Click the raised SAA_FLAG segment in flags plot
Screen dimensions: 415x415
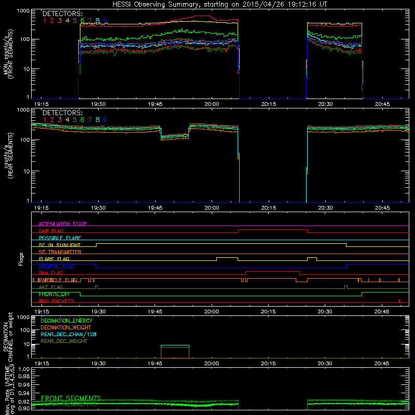pos(273,271)
